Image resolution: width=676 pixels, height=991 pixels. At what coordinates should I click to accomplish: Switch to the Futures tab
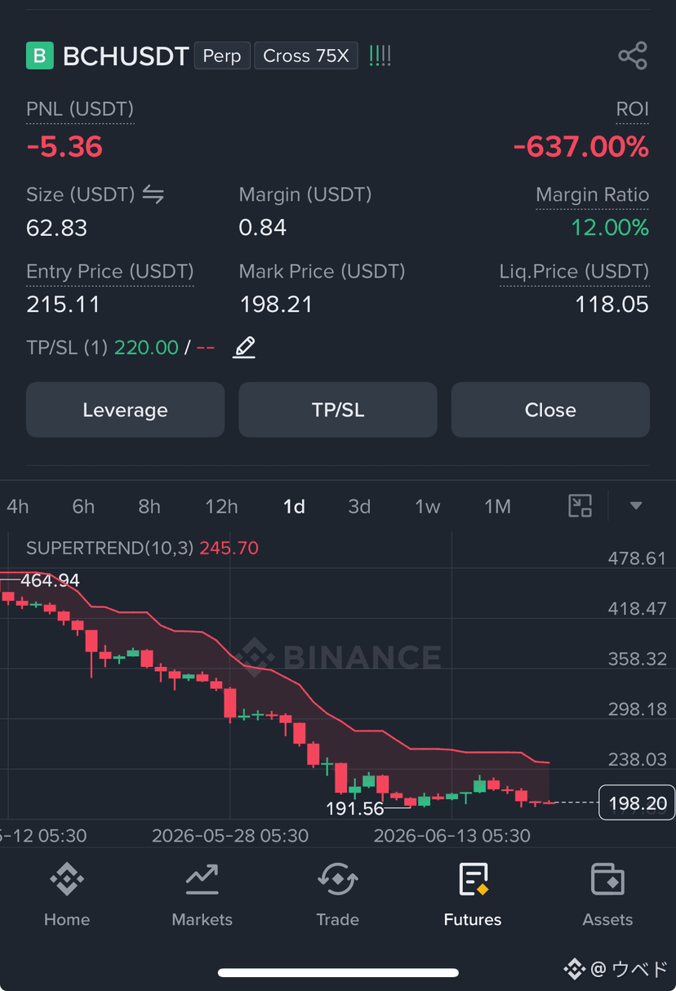(x=473, y=895)
